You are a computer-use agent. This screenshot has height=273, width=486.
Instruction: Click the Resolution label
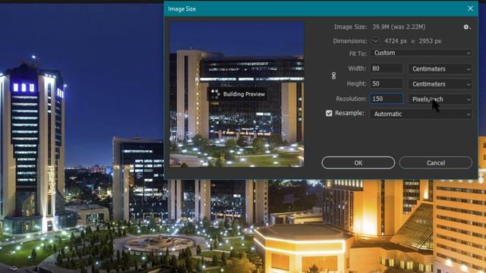click(351, 99)
